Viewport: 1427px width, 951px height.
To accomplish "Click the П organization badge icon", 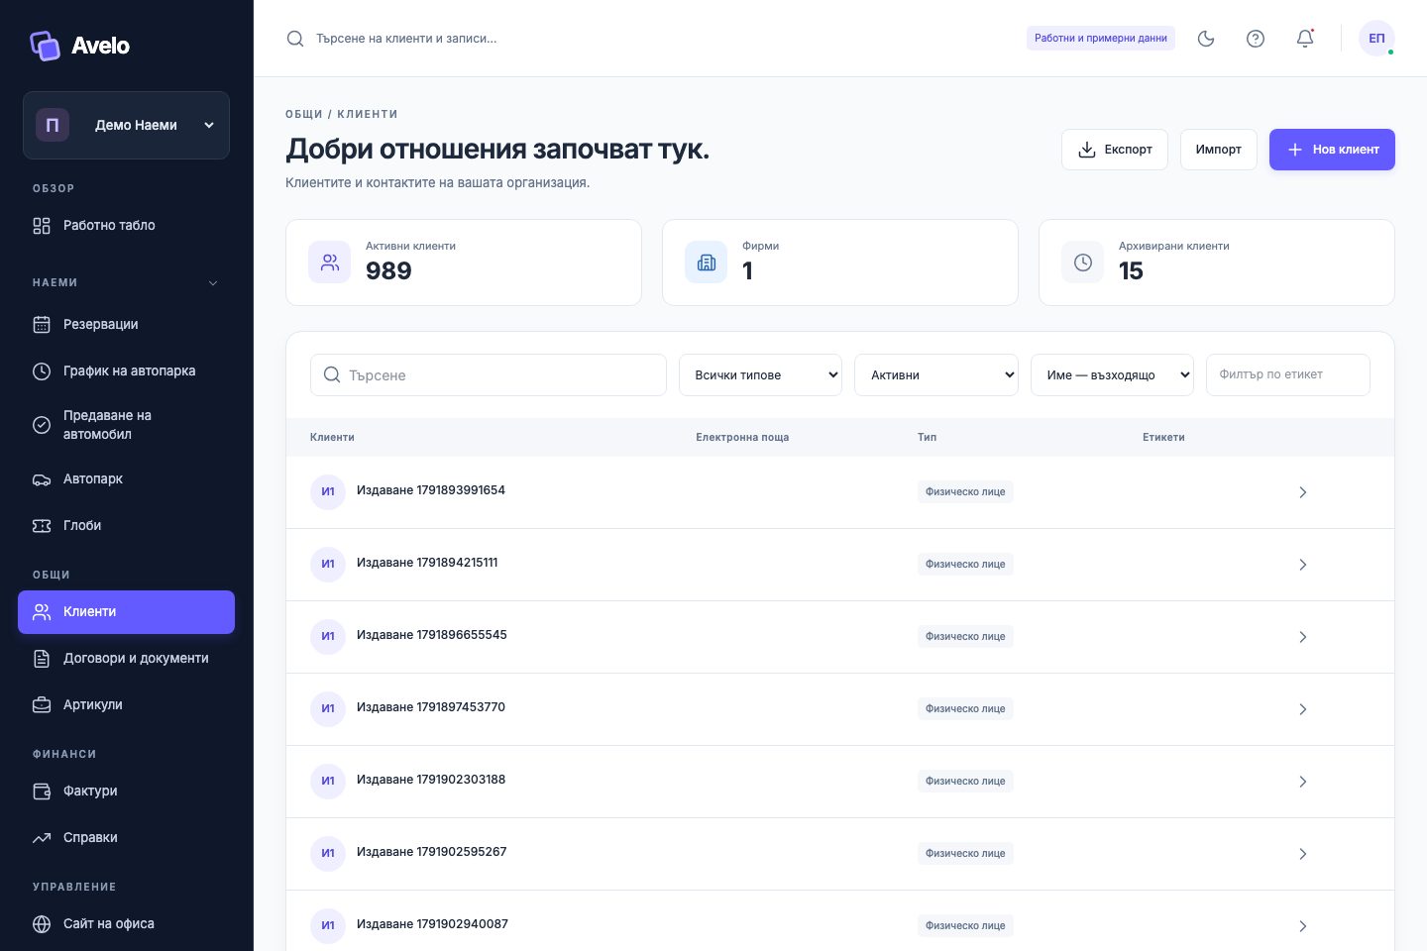I will (x=53, y=125).
